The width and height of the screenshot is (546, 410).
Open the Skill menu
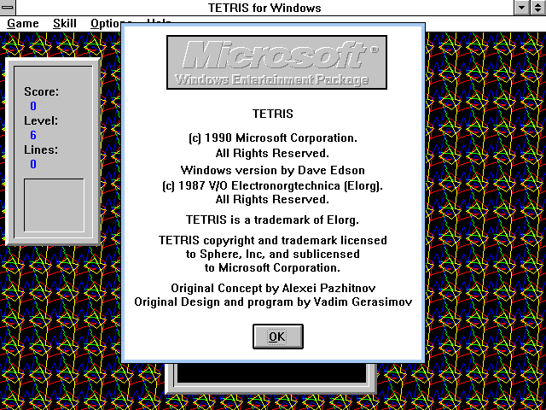pyautogui.click(x=65, y=24)
